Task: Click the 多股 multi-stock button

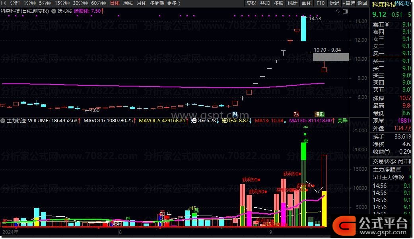Action: [x=278, y=3]
